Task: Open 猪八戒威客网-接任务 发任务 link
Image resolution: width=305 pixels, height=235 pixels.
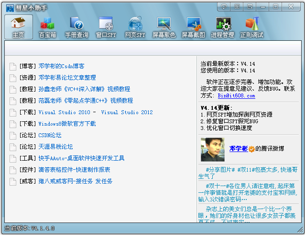Action: pyautogui.click(x=76, y=181)
